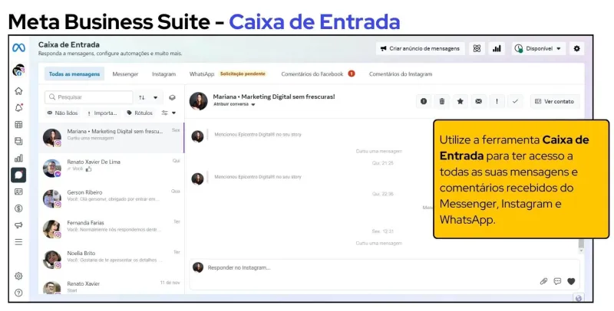Screen dimensions: 614x311
Task: Click first Mencionou Epicentro Digital story message
Action: coord(258,134)
